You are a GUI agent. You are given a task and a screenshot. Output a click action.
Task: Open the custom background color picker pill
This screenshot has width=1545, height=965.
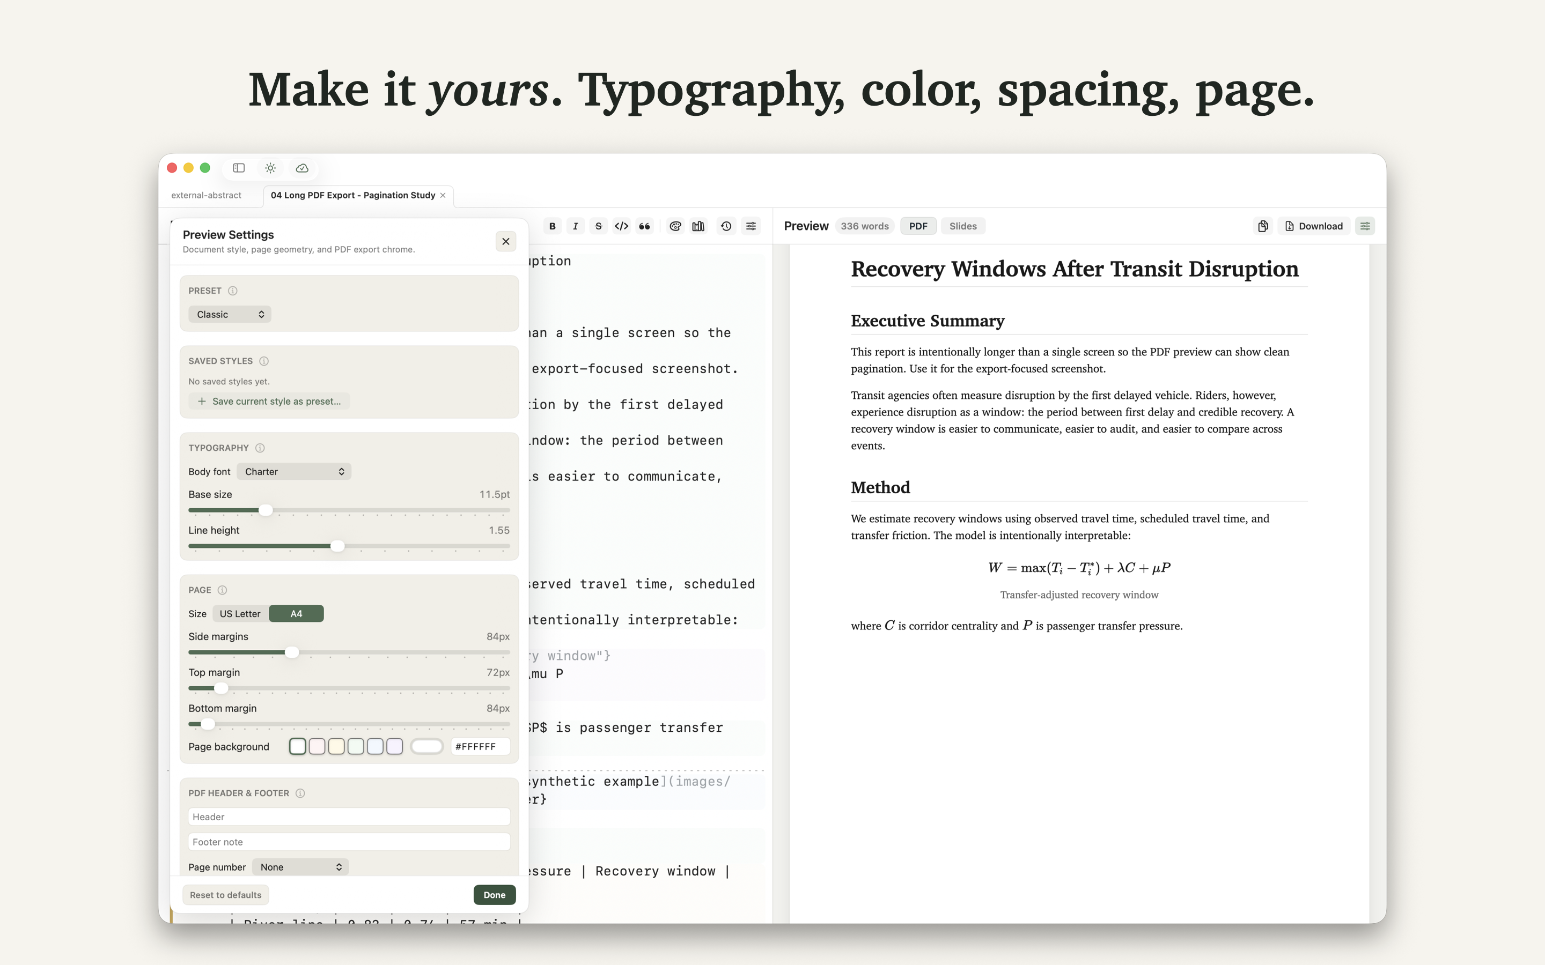(426, 746)
